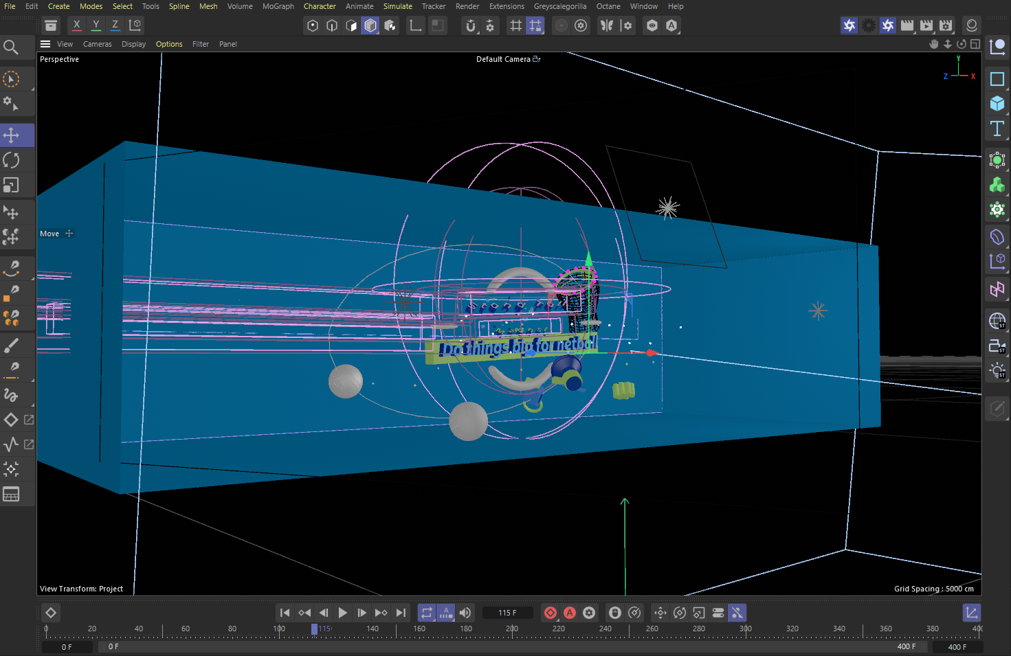
Task: Select the Move tool in left toolbar
Action: (12, 135)
